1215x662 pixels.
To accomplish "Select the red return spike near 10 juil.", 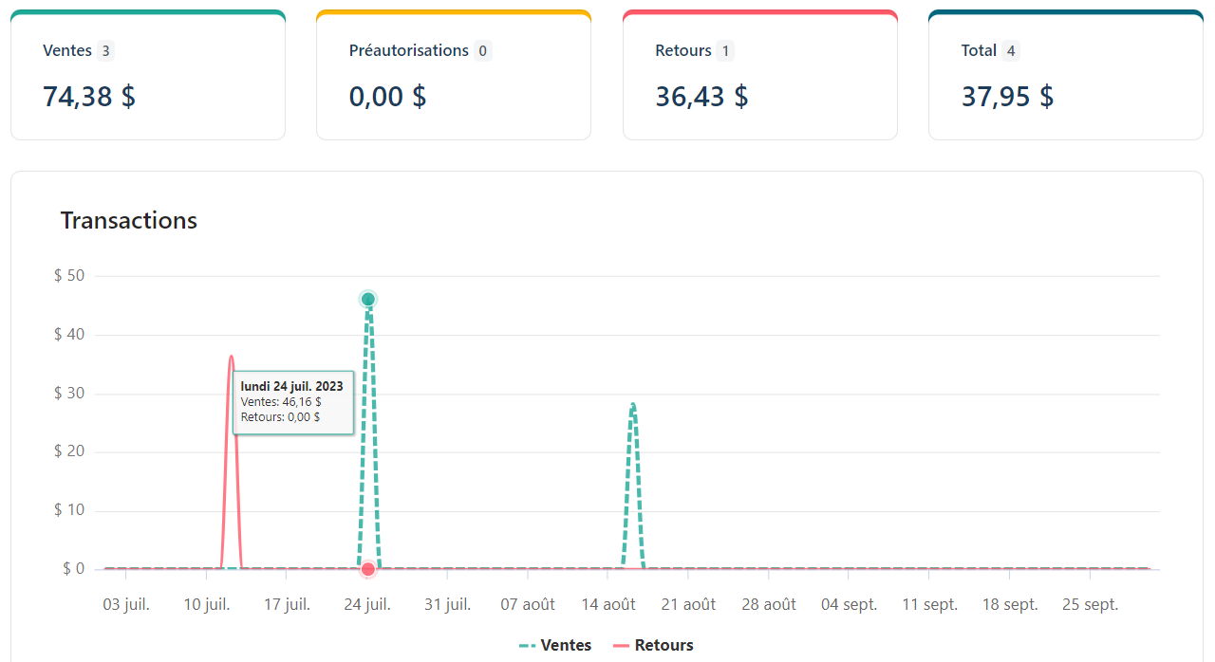I will 230,358.
